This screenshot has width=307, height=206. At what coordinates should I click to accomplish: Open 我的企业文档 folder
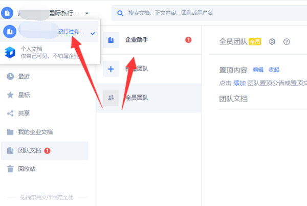tap(45, 132)
